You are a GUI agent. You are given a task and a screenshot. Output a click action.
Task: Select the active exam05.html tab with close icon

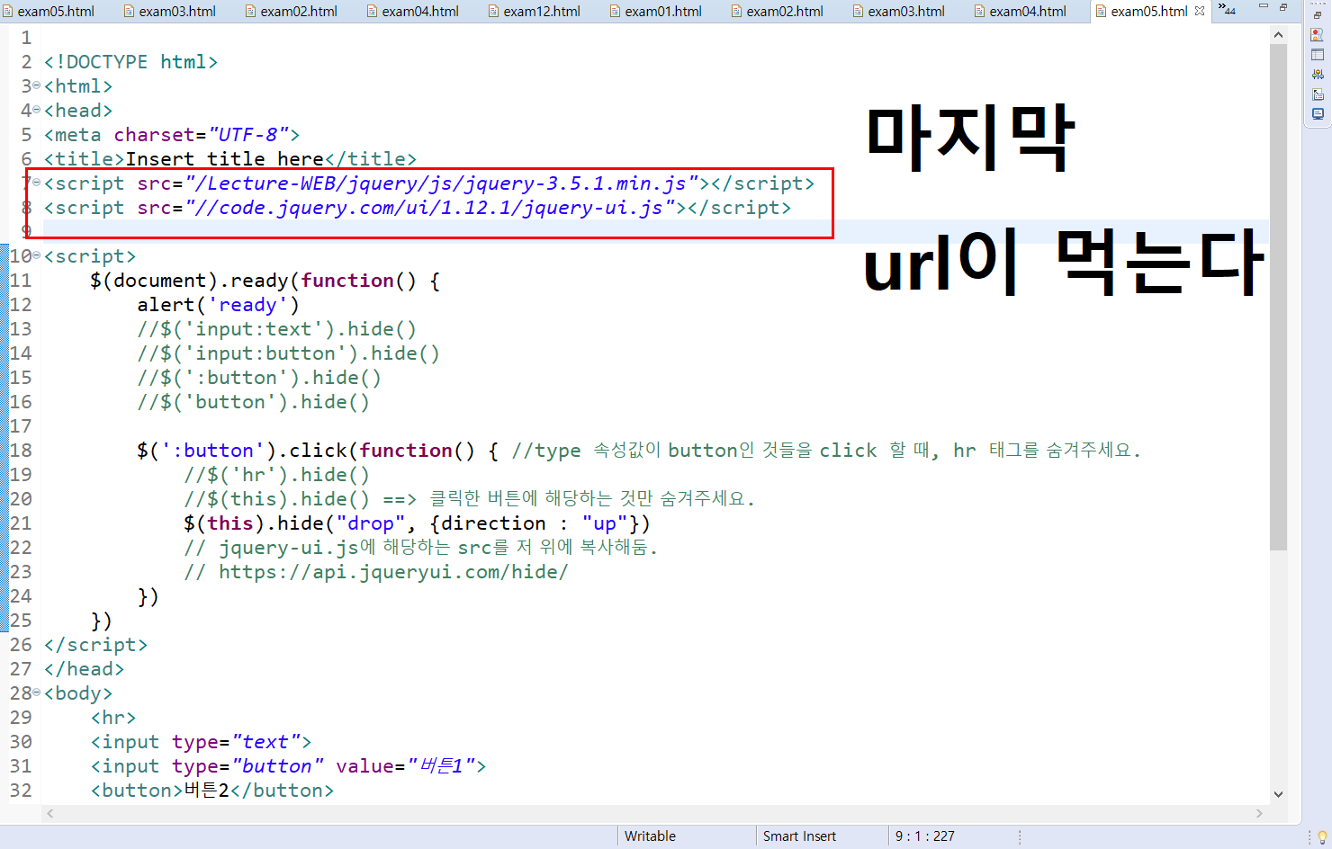click(1149, 12)
